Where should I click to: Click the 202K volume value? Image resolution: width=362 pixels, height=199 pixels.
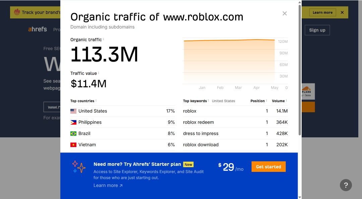click(282, 145)
